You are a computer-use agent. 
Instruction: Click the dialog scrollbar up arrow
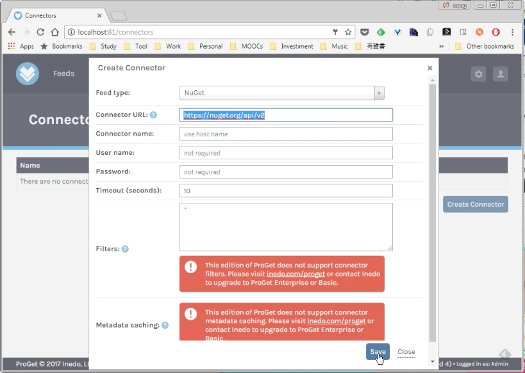point(432,80)
